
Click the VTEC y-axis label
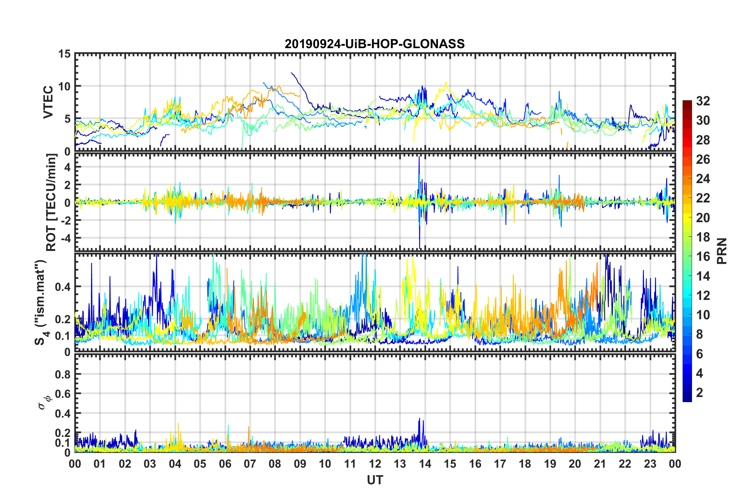click(48, 102)
